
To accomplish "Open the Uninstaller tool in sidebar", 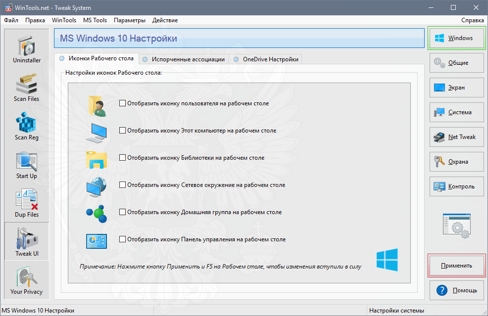I will (x=27, y=49).
